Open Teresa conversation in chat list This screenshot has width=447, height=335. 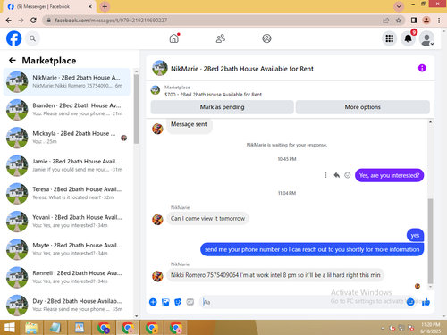pos(66,194)
